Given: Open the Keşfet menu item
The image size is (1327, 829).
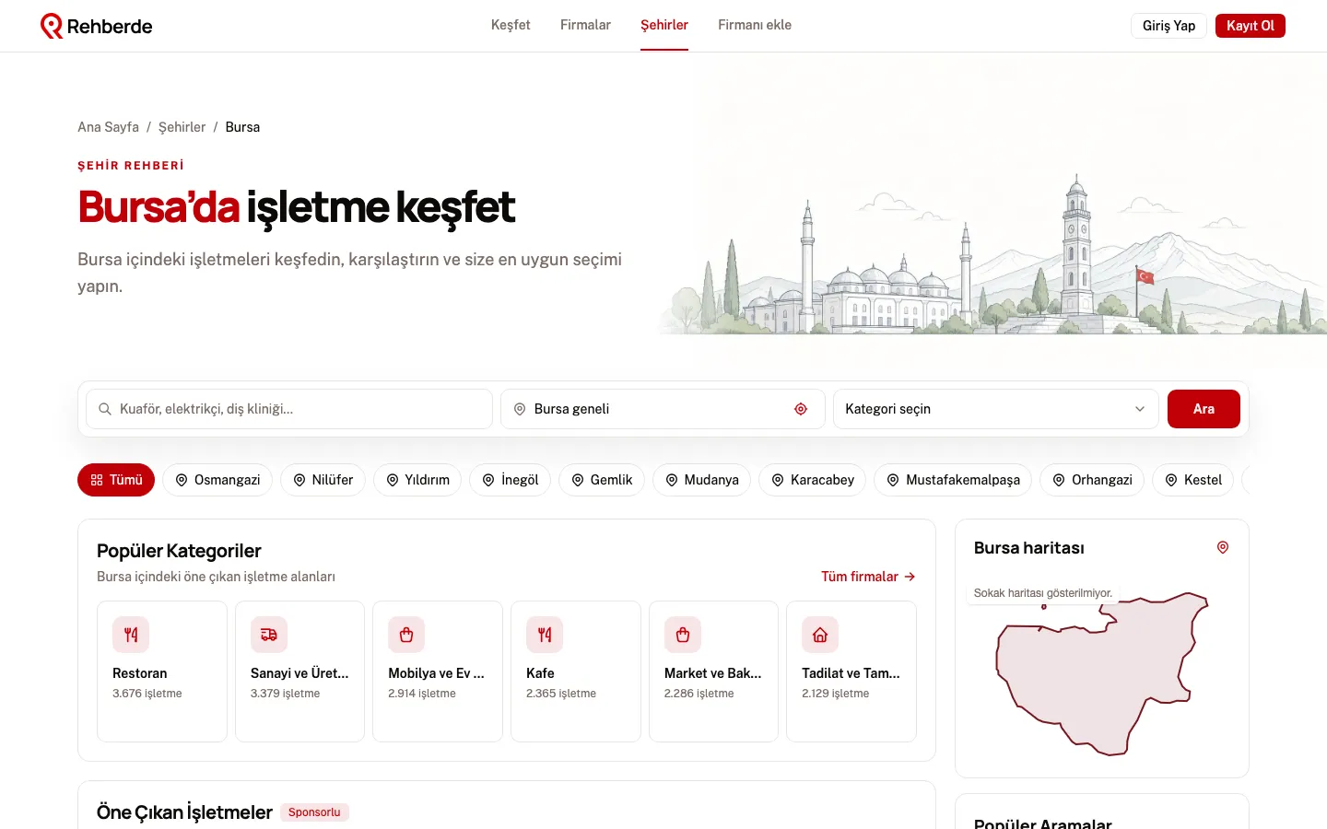Looking at the screenshot, I should click(x=511, y=25).
